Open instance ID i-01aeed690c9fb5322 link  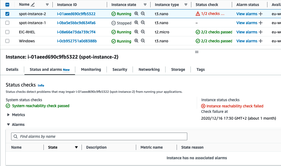tap(76, 14)
